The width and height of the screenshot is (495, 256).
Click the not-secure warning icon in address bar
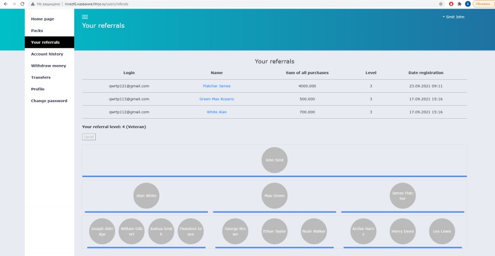point(33,4)
